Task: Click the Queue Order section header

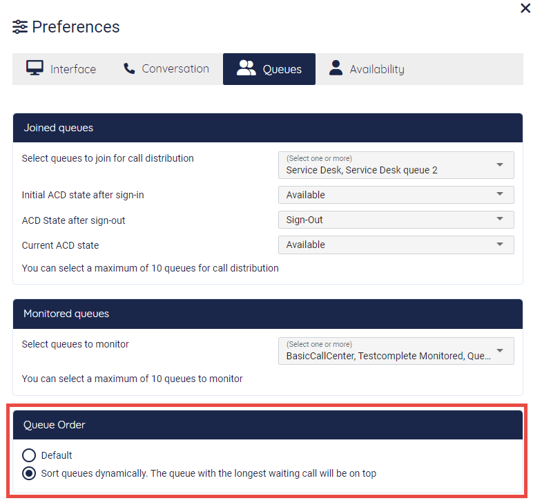Action: (55, 425)
